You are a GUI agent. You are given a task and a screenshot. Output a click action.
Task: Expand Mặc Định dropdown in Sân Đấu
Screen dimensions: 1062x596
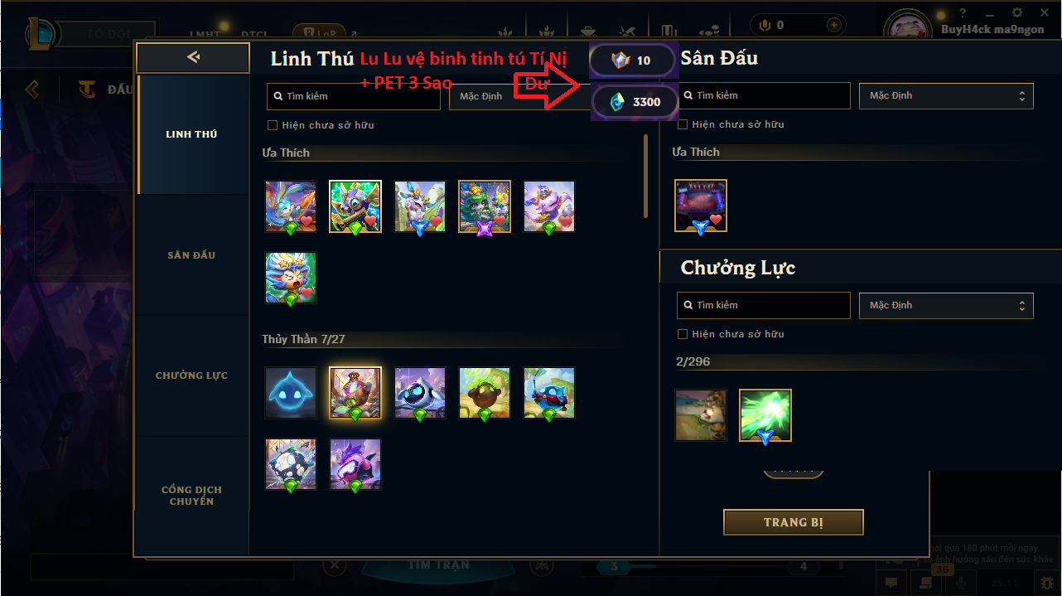coord(946,95)
